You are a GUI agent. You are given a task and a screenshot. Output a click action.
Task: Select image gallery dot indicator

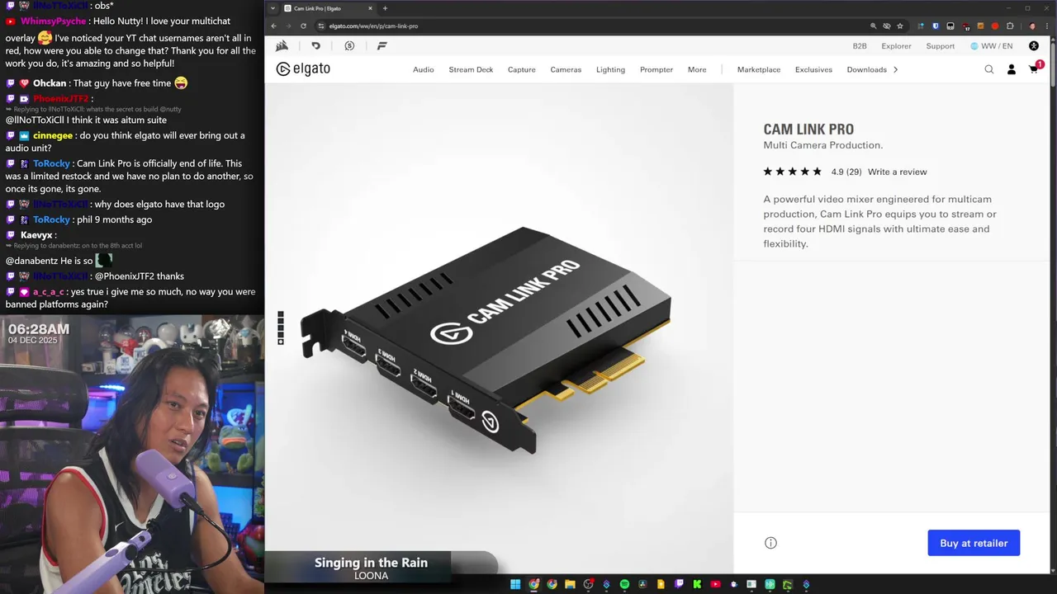[x=281, y=328]
